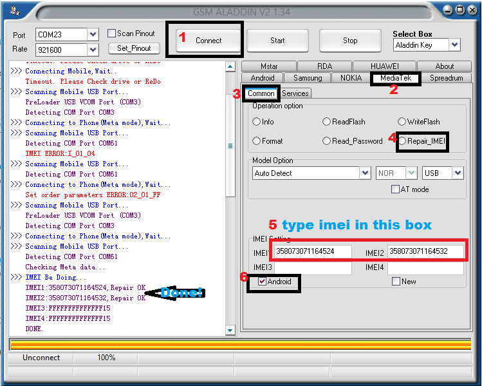This screenshot has width=482, height=386.
Task: Click the Rate 921600 text field
Action: point(62,50)
